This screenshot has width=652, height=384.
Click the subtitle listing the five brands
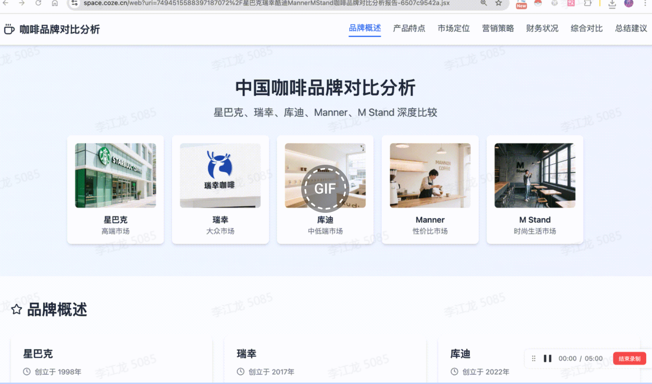pyautogui.click(x=325, y=112)
